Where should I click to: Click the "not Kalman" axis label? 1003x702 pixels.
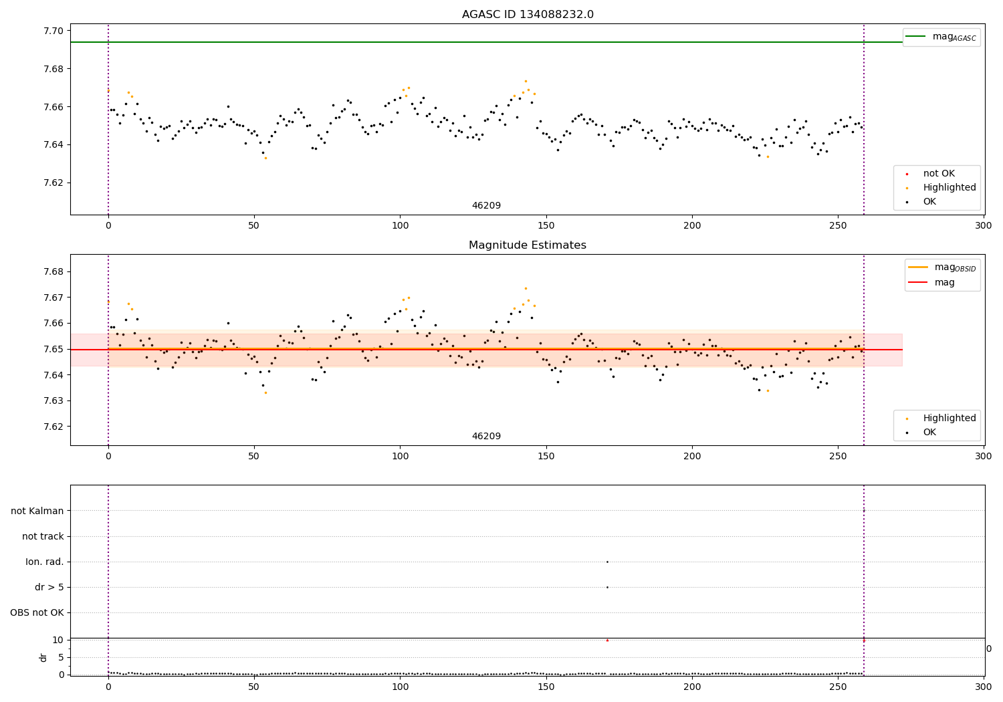pyautogui.click(x=37, y=511)
